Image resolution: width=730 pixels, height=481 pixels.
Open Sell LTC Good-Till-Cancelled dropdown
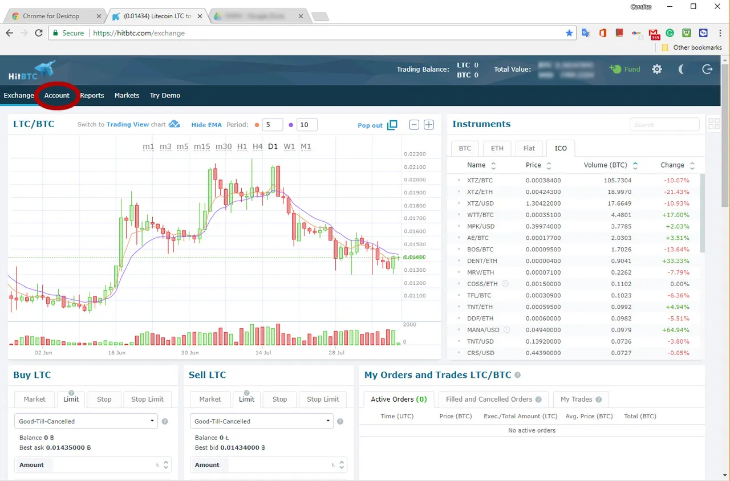point(261,421)
